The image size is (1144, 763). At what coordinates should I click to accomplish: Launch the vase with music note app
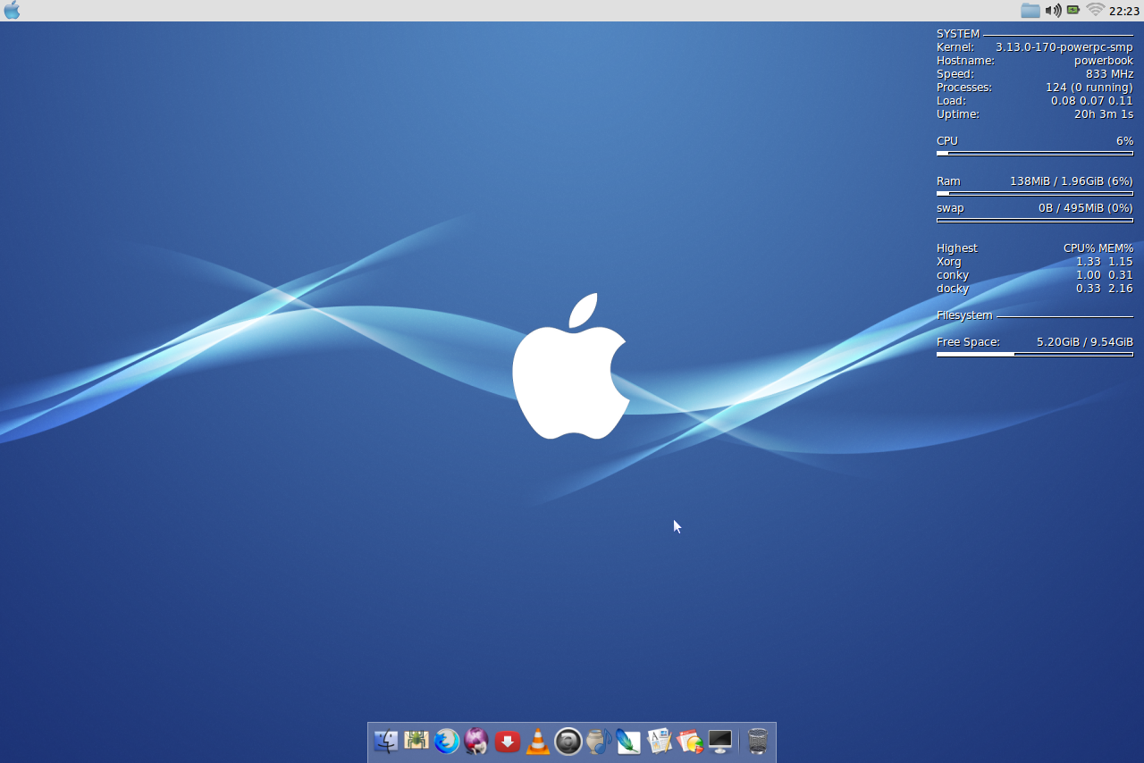click(599, 742)
